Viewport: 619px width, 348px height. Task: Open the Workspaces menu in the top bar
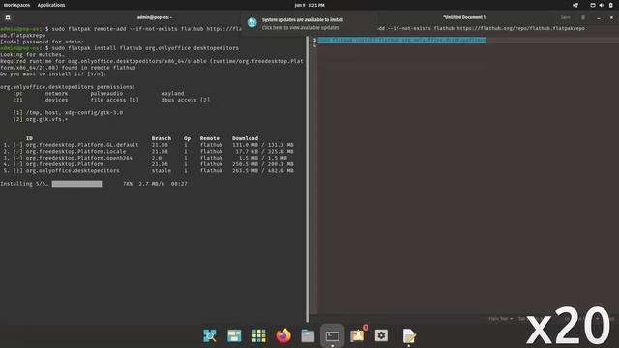(x=16, y=5)
